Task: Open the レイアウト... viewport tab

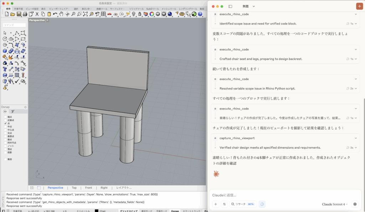Action: 124,188
